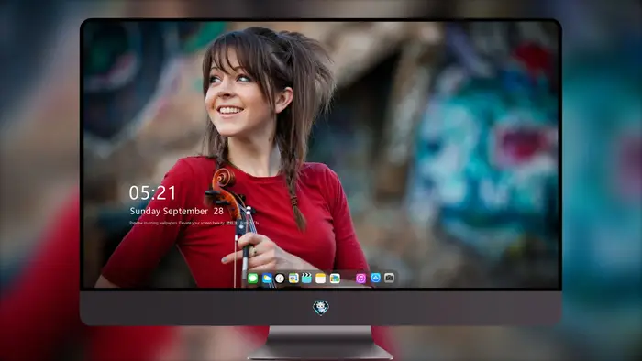Open the pink Music app in the dock
This screenshot has width=642, height=361.
(360, 279)
